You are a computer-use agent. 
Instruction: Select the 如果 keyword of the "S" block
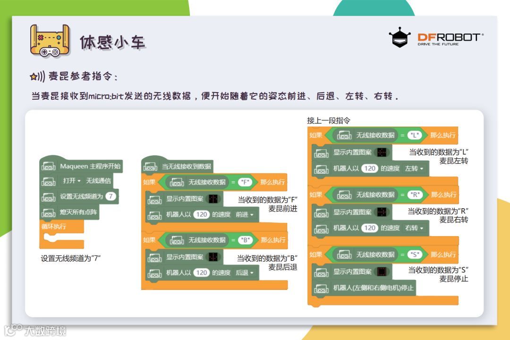click(x=316, y=255)
